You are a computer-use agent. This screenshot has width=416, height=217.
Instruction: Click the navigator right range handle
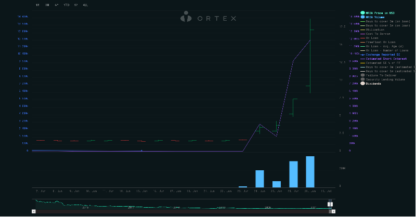tap(331, 205)
